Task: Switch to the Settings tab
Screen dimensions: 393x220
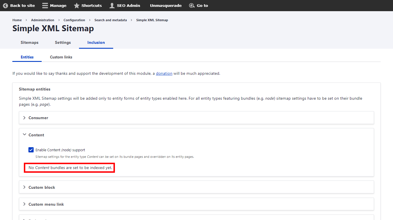Action: pos(63,42)
